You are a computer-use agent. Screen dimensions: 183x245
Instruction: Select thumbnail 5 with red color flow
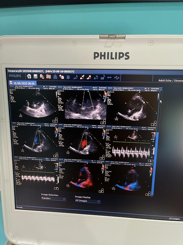tap(82, 142)
